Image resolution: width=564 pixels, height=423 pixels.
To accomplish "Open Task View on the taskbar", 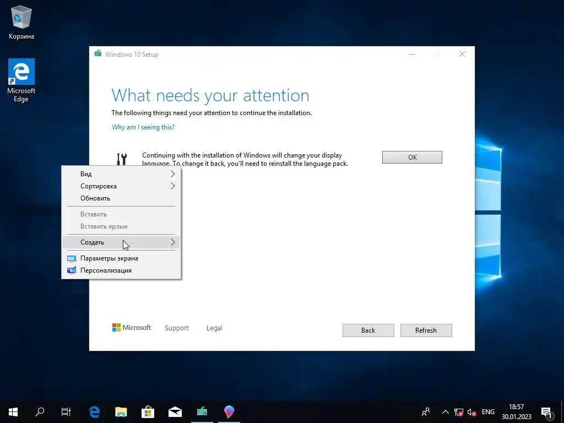I will click(x=66, y=411).
